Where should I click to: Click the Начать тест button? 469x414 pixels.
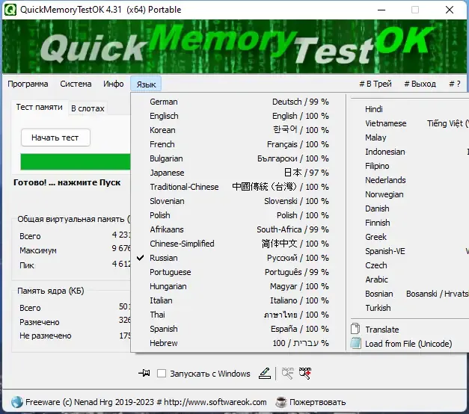click(55, 138)
